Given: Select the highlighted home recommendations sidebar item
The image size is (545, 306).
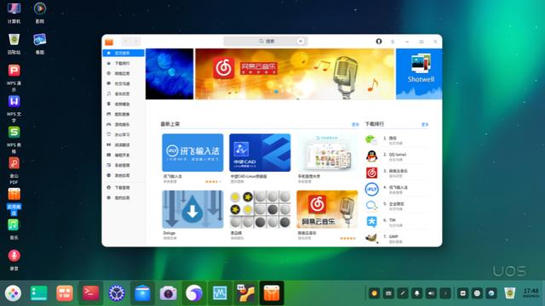Looking at the screenshot, I should point(123,53).
